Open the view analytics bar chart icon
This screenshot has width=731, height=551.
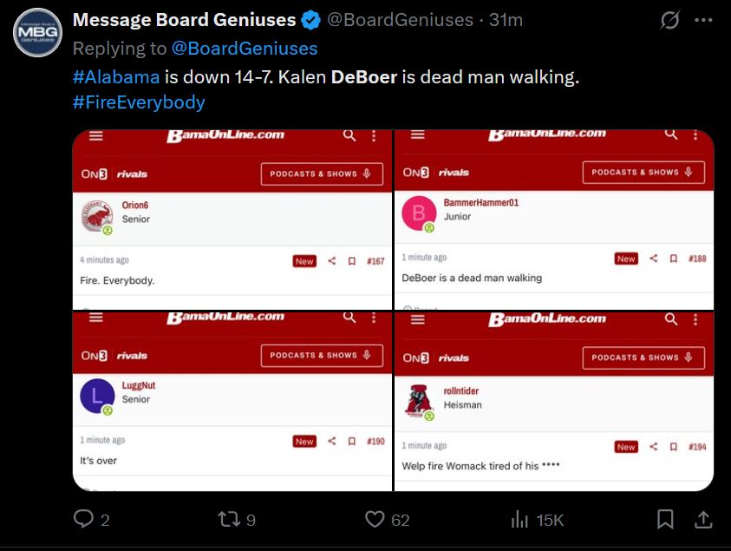pyautogui.click(x=519, y=519)
